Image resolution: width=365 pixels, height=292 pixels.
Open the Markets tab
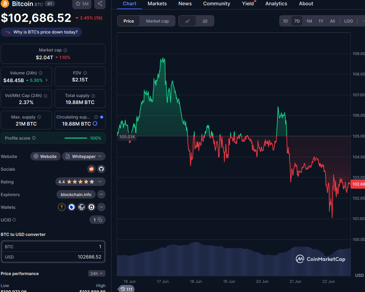coord(157,4)
